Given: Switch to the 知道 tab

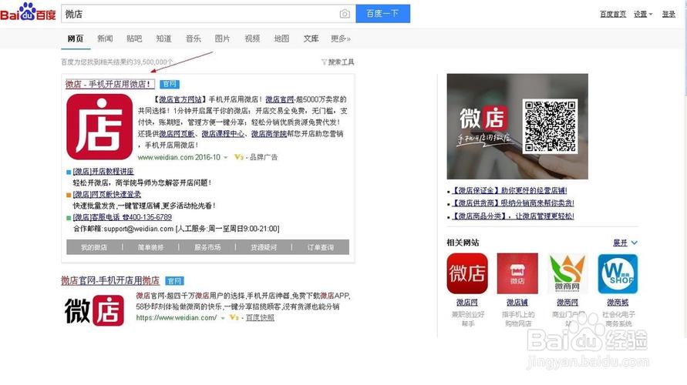Looking at the screenshot, I should point(163,38).
